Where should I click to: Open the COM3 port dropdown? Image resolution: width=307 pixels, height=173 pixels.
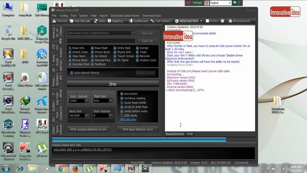tap(86, 101)
